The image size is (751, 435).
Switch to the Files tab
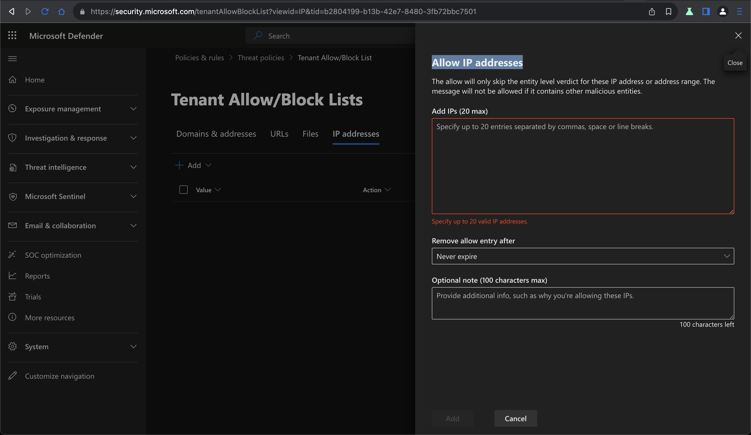(310, 134)
